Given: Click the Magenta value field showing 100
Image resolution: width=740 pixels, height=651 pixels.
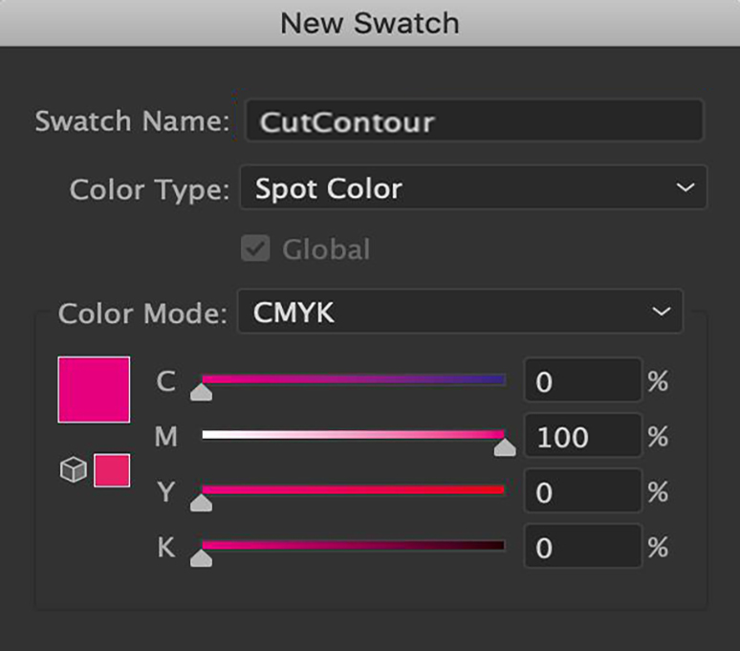Looking at the screenshot, I should (582, 437).
